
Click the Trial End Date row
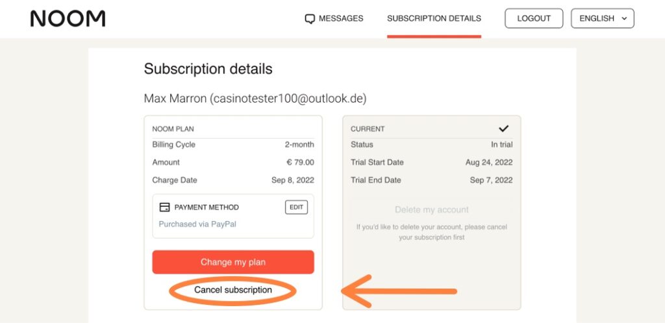point(432,180)
